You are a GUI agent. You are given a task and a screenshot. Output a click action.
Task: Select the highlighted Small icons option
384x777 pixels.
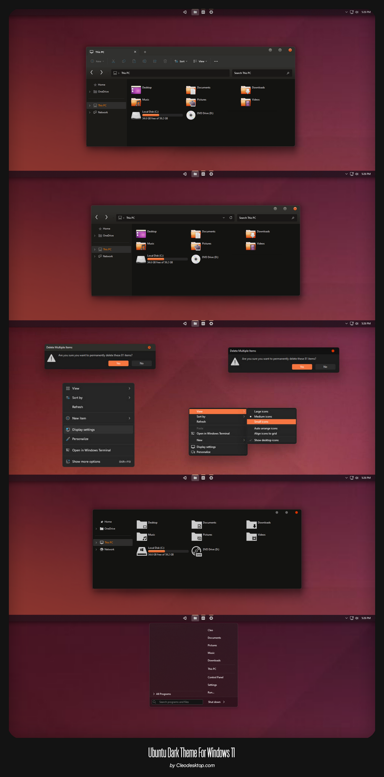[x=271, y=421]
